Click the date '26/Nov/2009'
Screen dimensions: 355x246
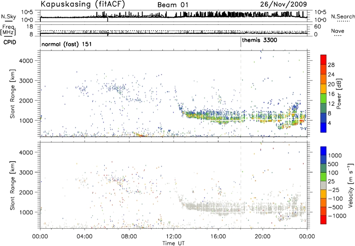tap(284, 4)
